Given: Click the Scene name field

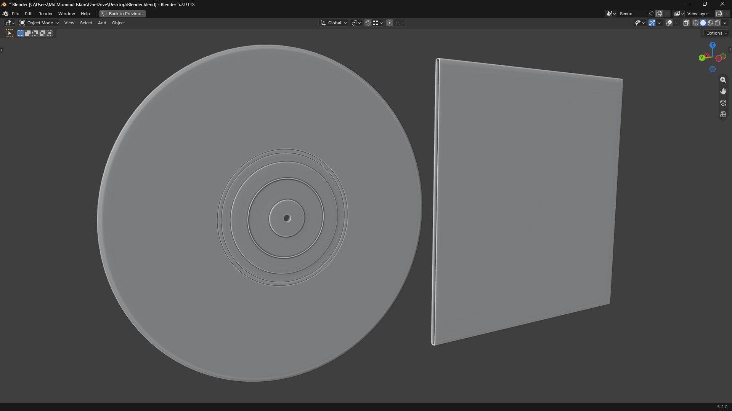Looking at the screenshot, I should point(632,14).
